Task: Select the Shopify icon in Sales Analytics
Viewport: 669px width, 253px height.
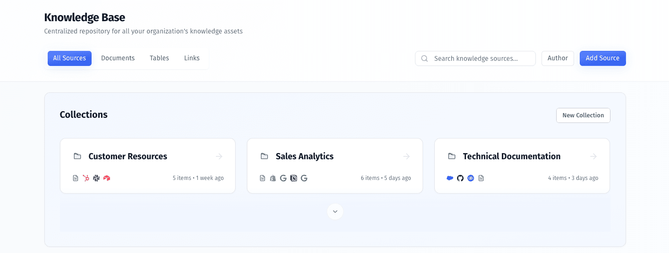Action: 273,178
